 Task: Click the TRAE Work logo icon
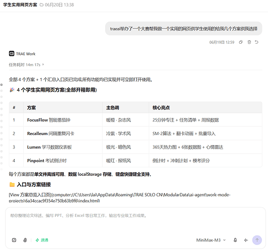click(x=12, y=54)
